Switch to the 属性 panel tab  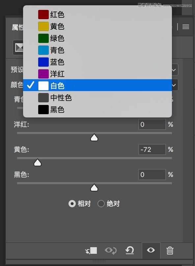pos(17,27)
